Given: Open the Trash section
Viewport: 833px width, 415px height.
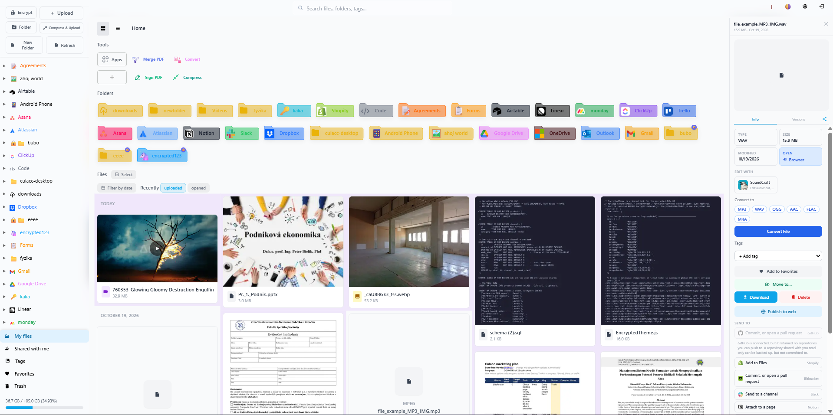Looking at the screenshot, I should tap(20, 386).
